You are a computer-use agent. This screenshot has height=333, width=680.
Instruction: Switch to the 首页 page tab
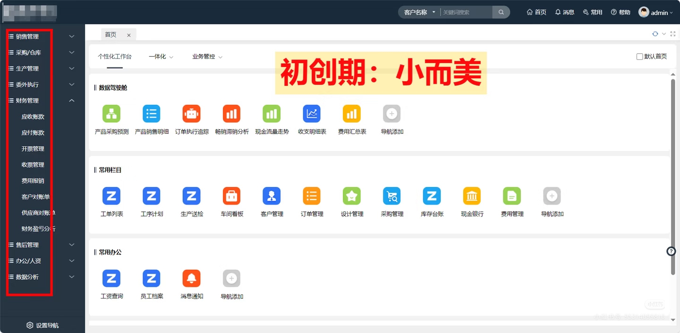110,34
